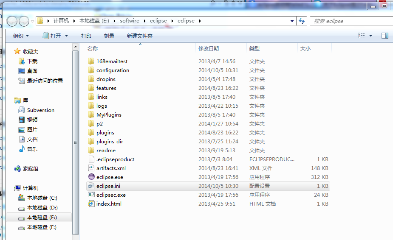Select the artifacts.xml file icon
393x240 pixels.
[x=91, y=168]
